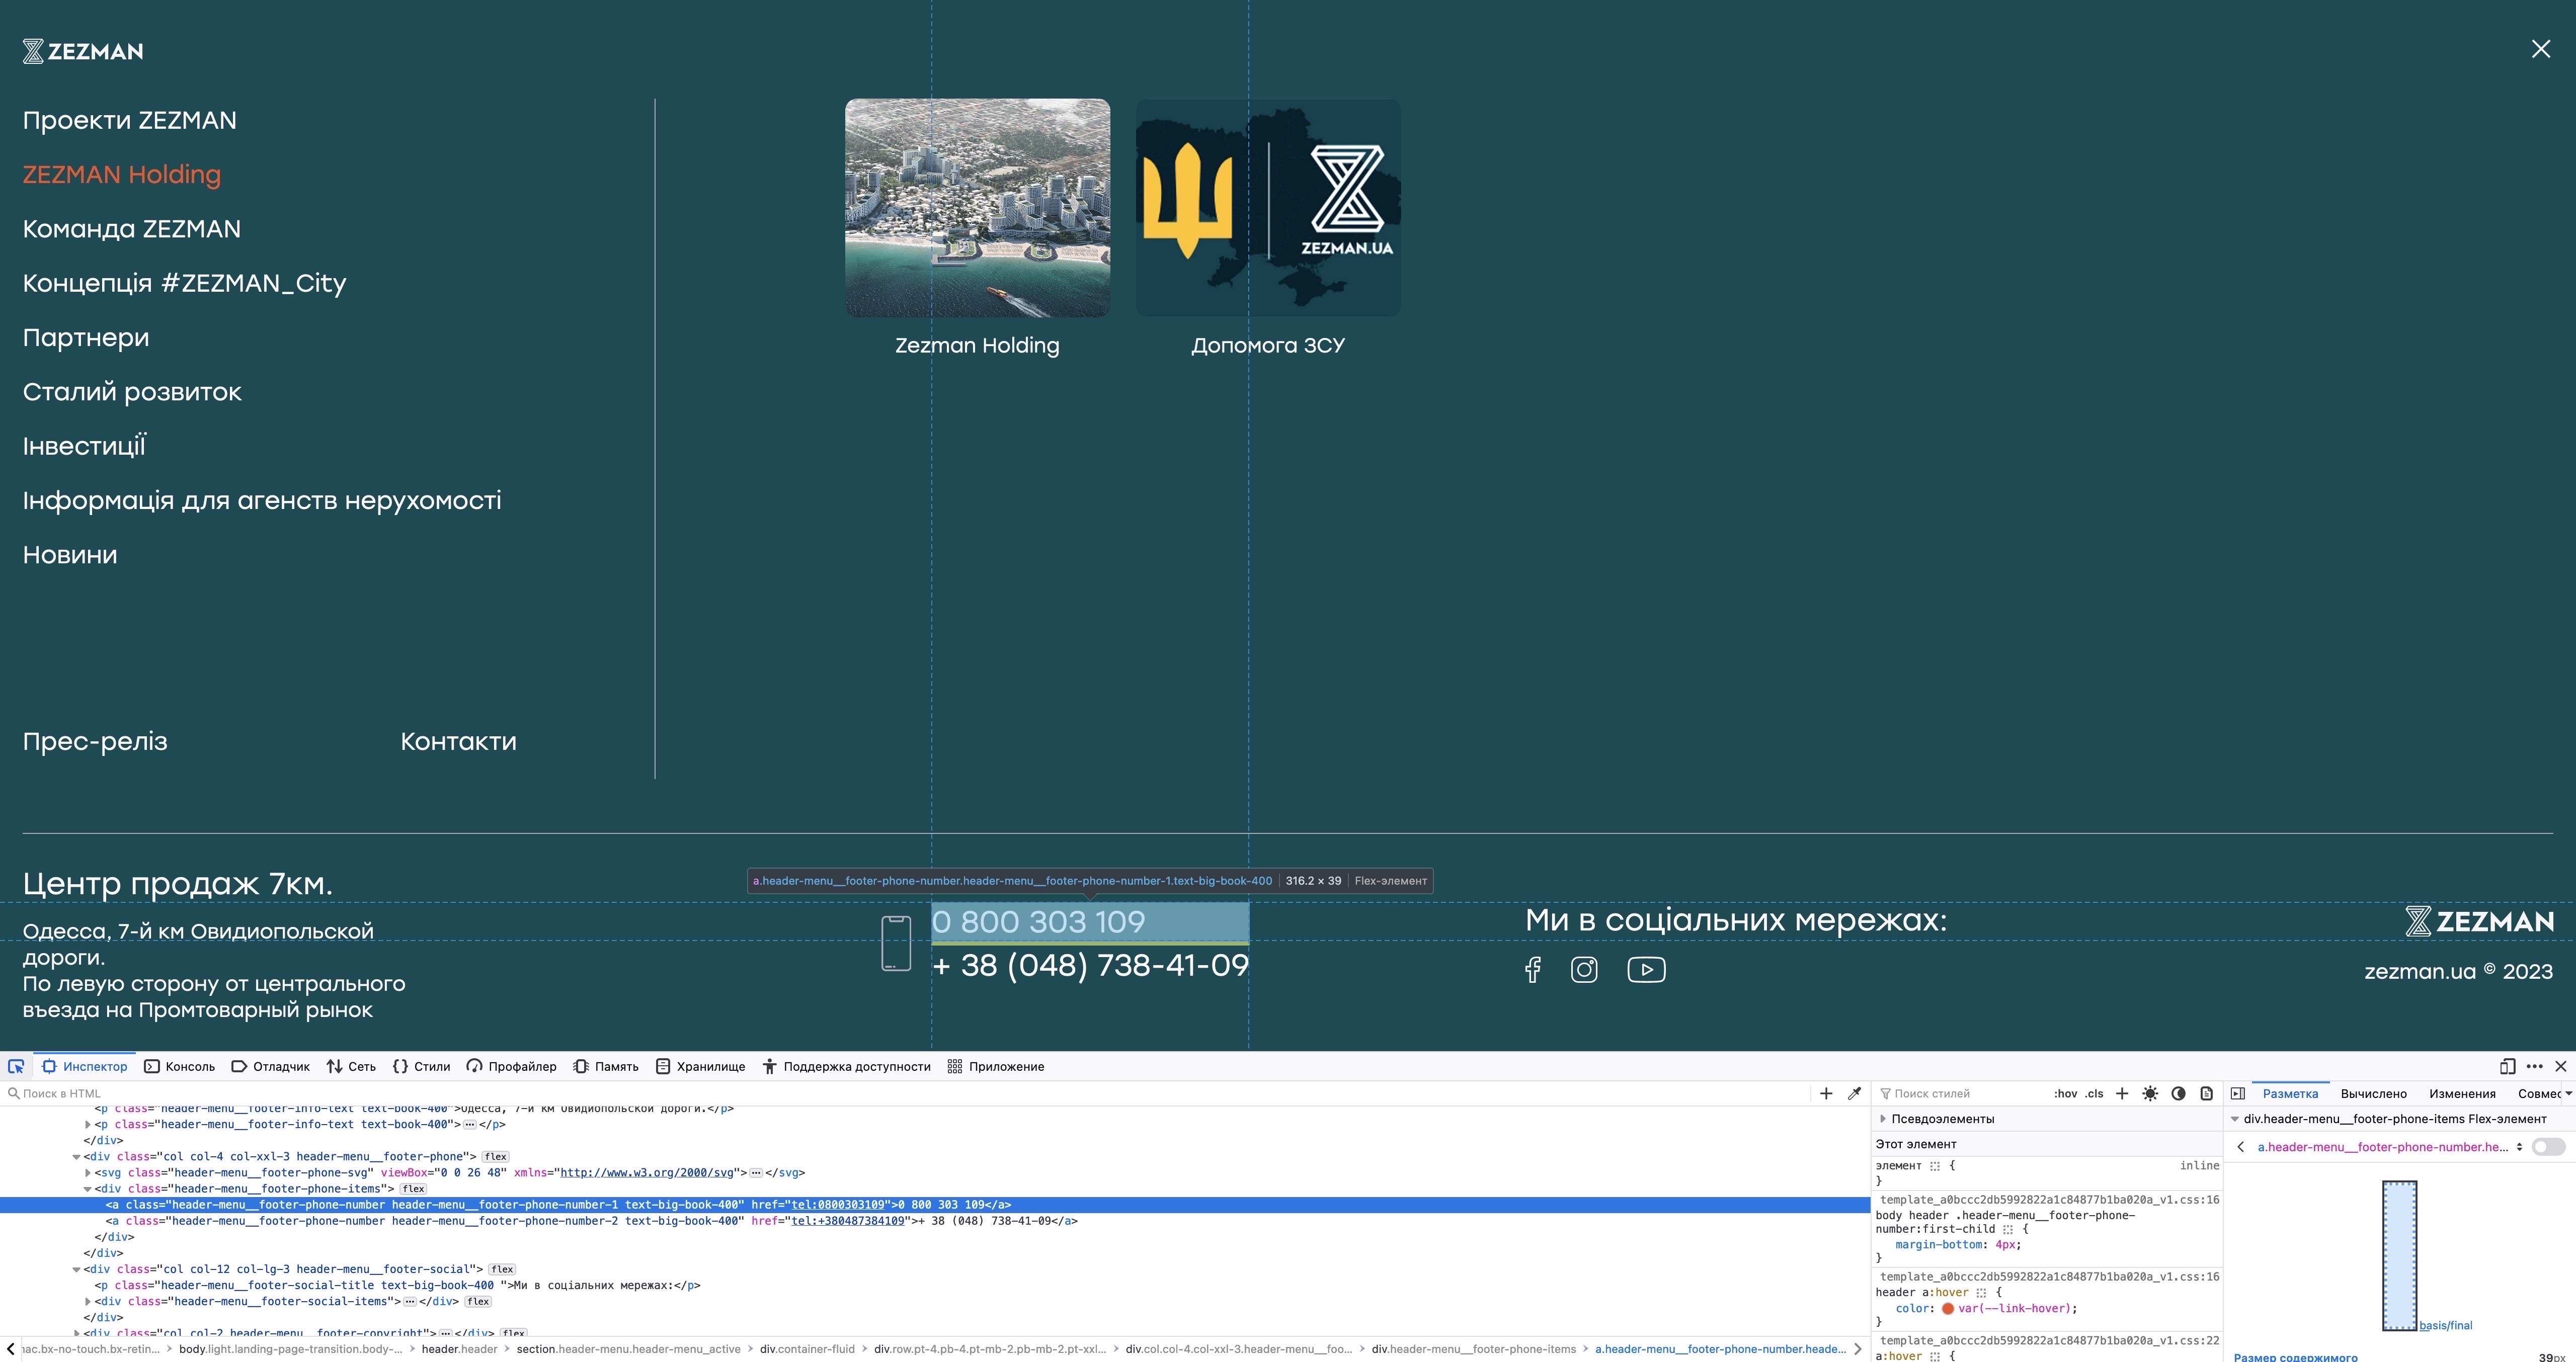Open the YouTube social icon
The width and height of the screenshot is (2576, 1362).
click(x=1646, y=969)
